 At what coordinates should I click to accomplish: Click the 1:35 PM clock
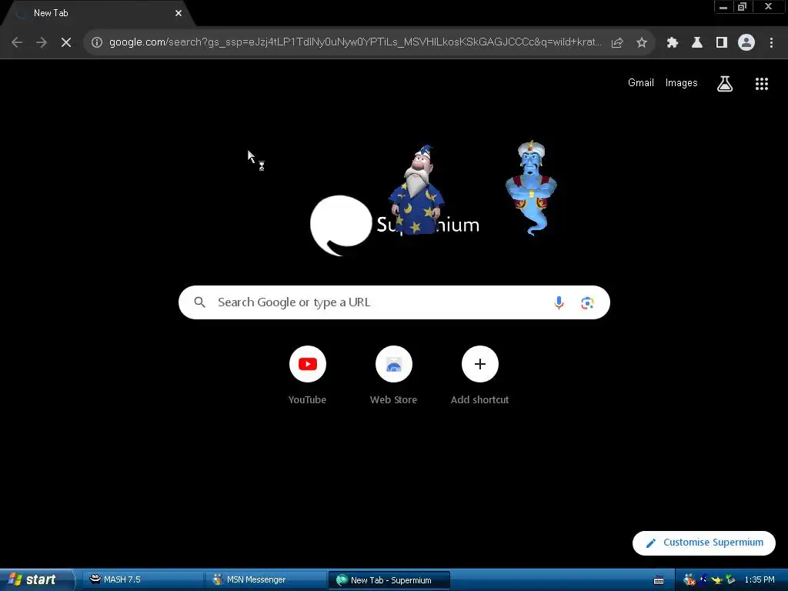pyautogui.click(x=760, y=580)
